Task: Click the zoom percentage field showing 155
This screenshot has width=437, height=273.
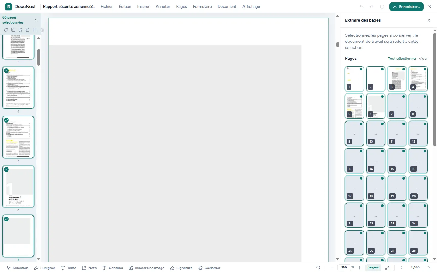Action: coord(344,268)
